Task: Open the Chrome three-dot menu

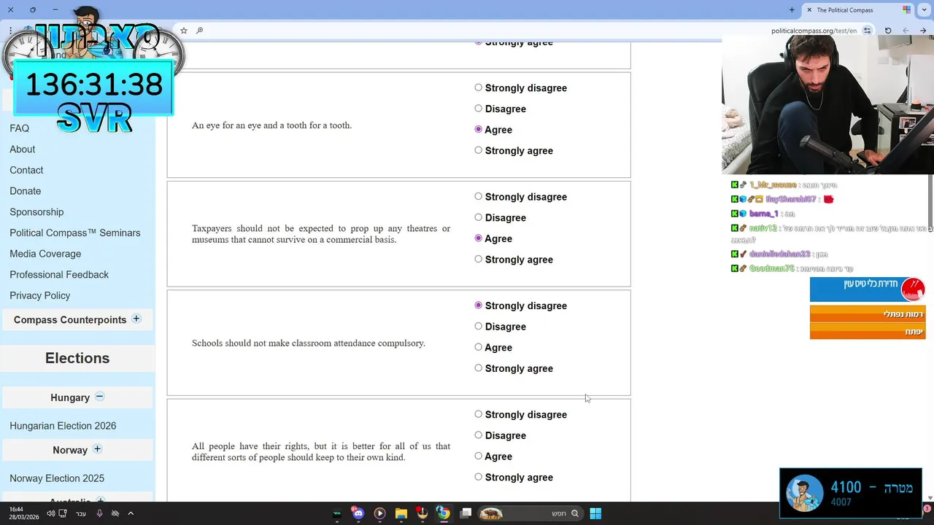Action: pyautogui.click(x=10, y=31)
